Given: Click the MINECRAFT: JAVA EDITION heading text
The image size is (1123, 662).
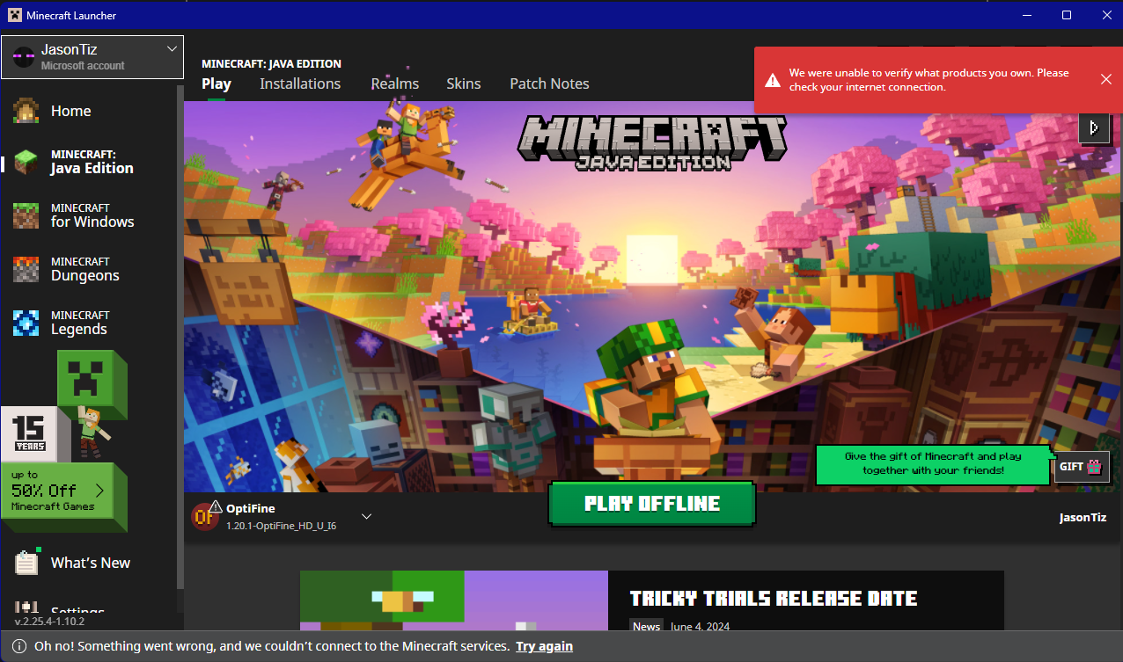Looking at the screenshot, I should [271, 64].
